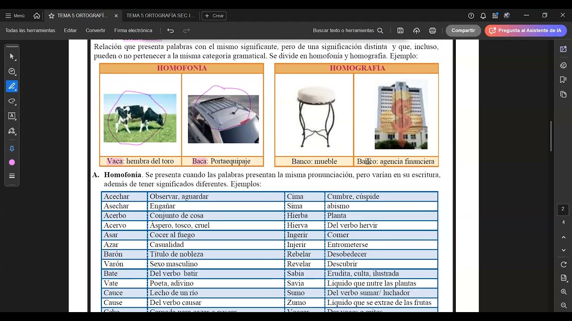Click the HOMOGRAFÍA heading
The height and width of the screenshot is (321, 572).
point(357,68)
